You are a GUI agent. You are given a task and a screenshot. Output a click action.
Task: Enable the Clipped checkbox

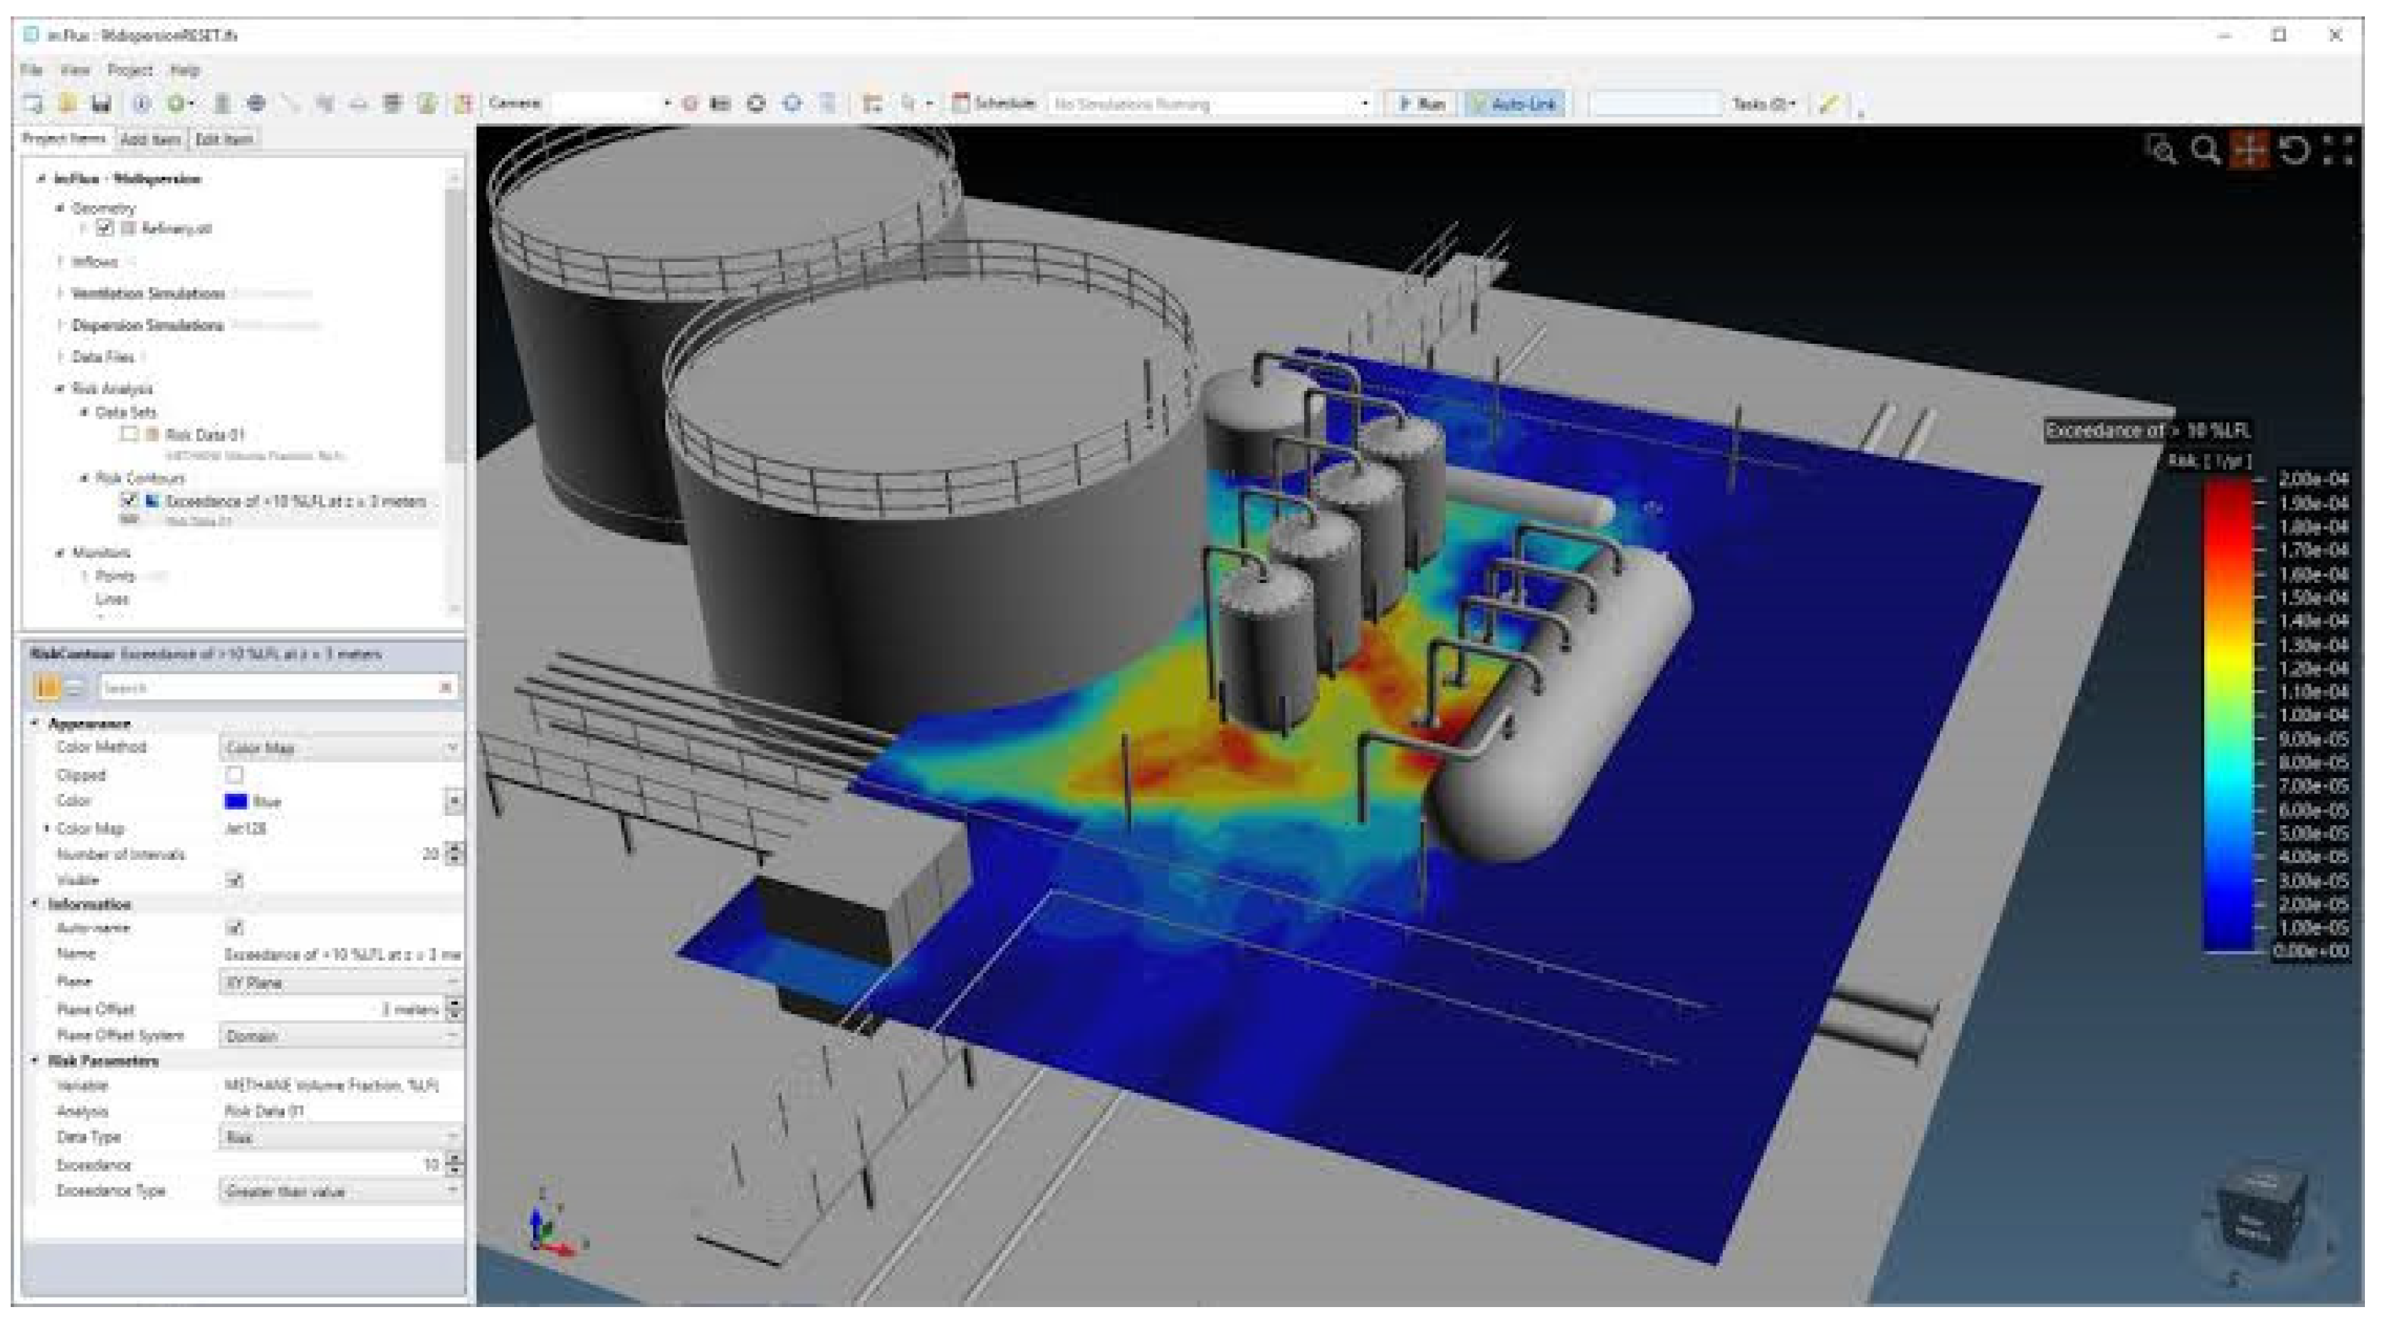click(x=235, y=774)
